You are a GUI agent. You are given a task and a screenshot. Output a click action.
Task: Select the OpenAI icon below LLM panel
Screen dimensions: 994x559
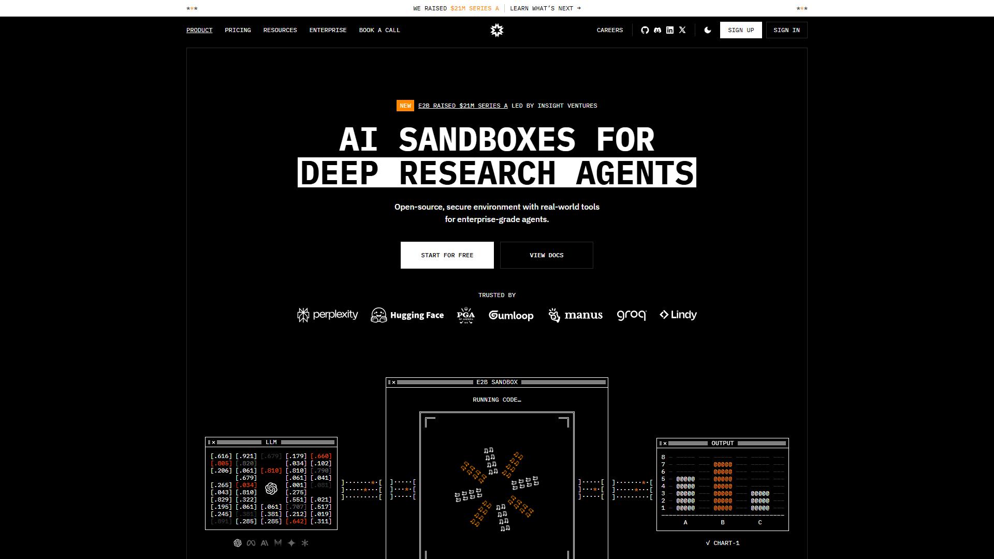[x=238, y=543]
